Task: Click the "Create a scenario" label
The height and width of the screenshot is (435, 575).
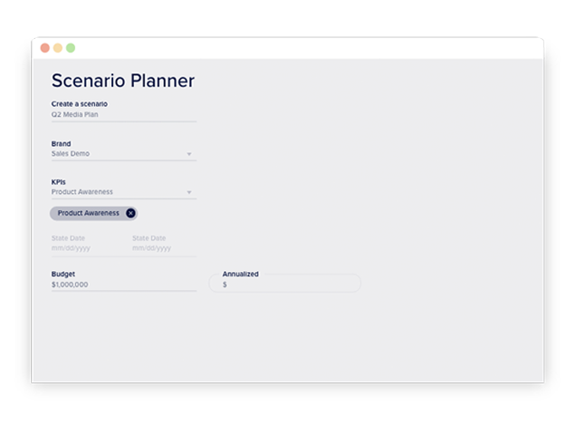Action: (80, 104)
